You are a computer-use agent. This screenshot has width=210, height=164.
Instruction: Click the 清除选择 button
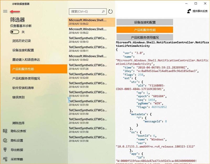(18, 123)
